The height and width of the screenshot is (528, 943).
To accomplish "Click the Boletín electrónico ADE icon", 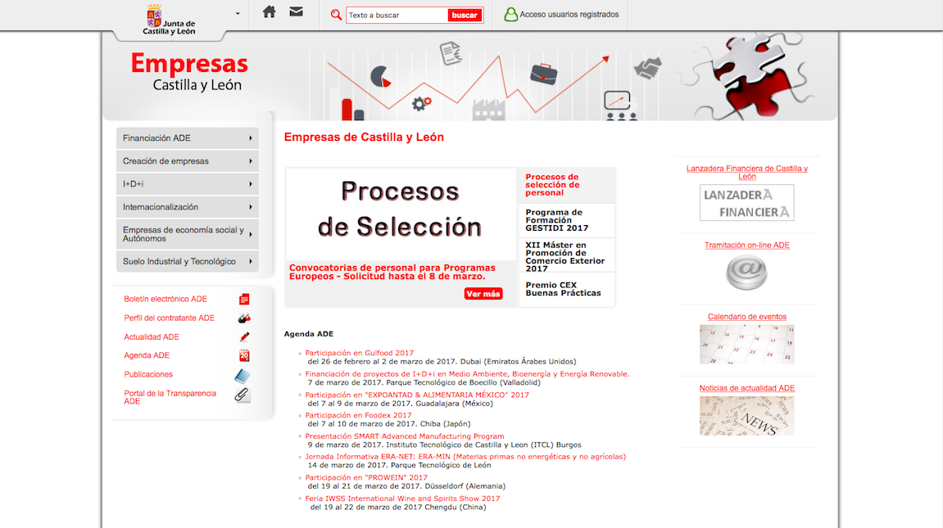I will pyautogui.click(x=243, y=300).
